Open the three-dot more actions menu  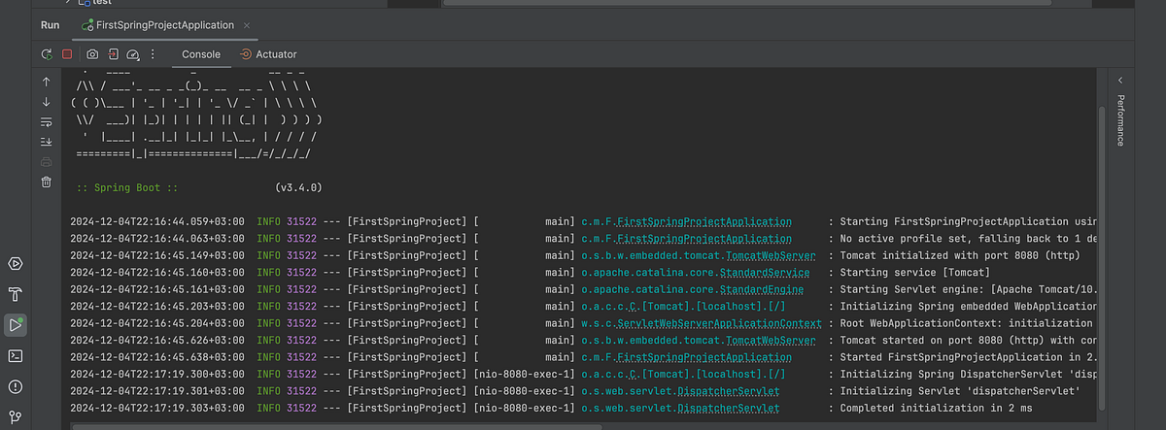(x=153, y=54)
